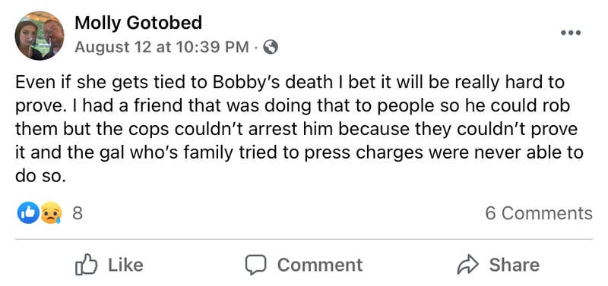The image size is (608, 286).
Task: Like the post using the Like label
Action: [x=125, y=265]
